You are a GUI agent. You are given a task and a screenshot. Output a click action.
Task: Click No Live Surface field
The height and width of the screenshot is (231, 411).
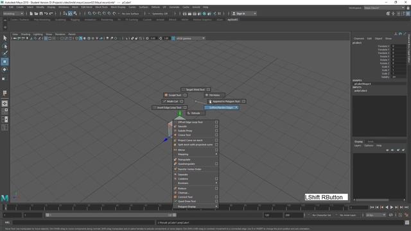(130, 13)
